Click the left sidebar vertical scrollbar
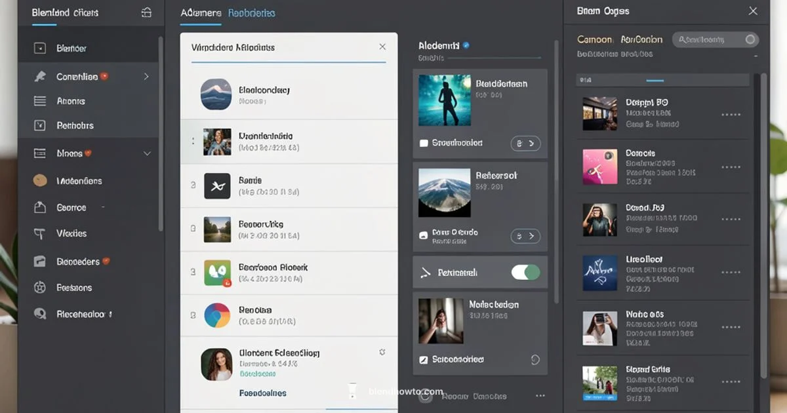Viewport: 787px width, 413px height. pos(159,131)
